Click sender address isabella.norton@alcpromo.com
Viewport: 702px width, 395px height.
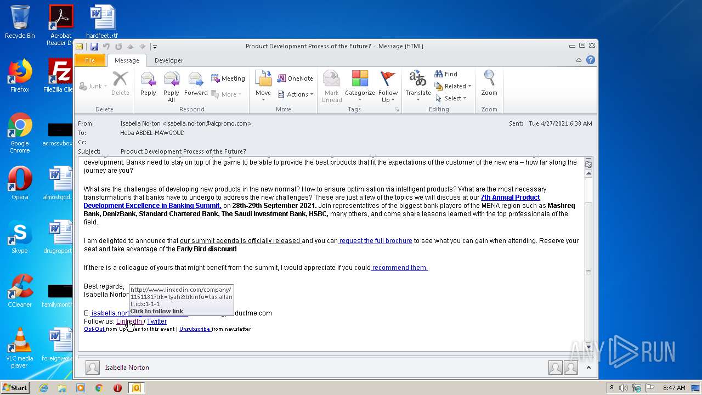pos(207,123)
